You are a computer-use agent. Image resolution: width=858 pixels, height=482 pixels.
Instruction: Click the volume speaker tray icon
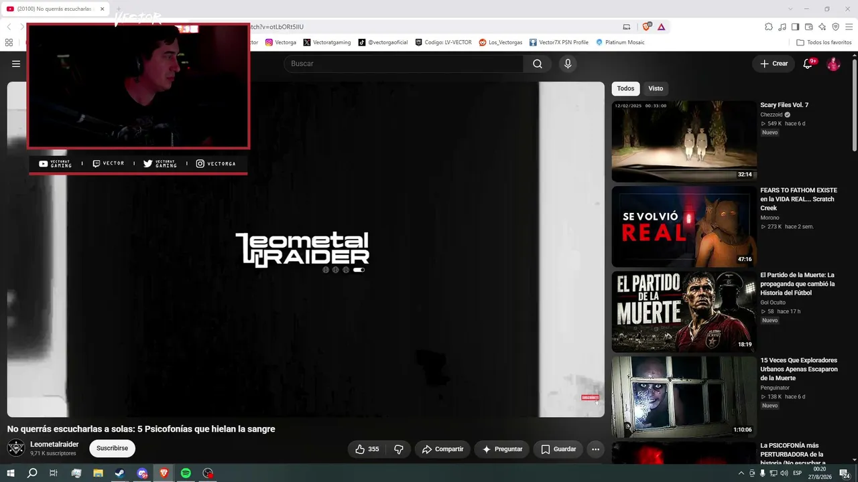[x=784, y=473]
